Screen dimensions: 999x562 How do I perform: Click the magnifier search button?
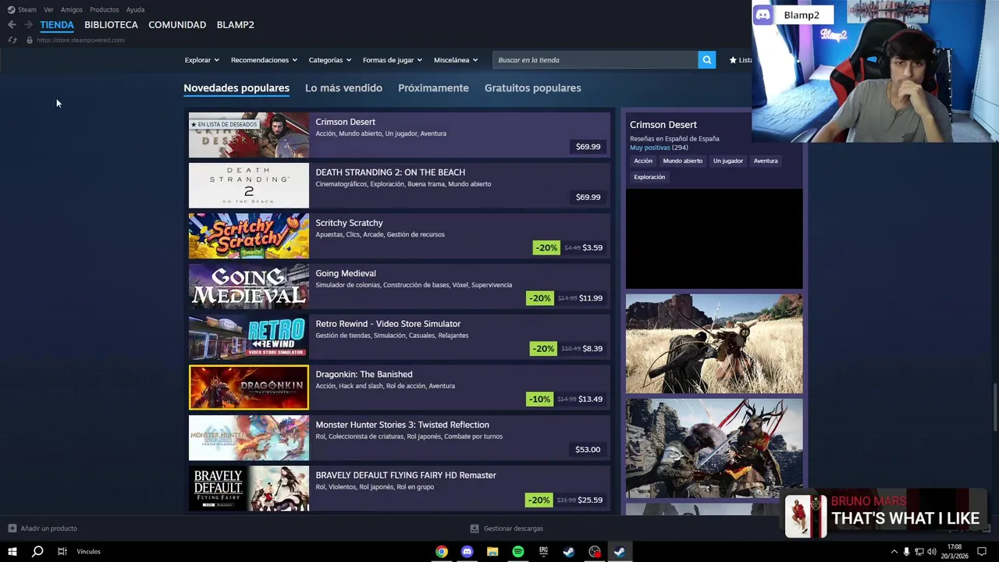[x=707, y=60]
